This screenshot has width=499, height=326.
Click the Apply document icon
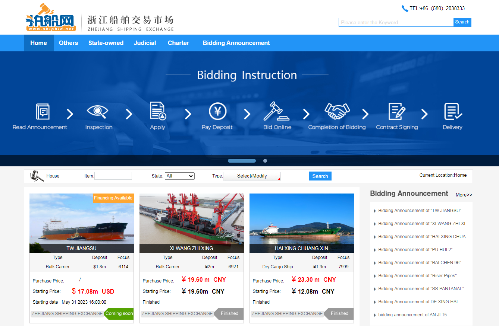(158, 111)
